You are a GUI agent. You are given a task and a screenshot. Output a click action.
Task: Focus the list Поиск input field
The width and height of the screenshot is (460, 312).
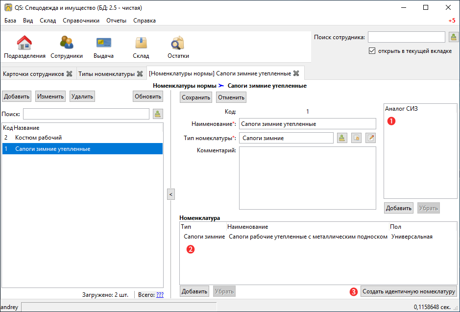click(x=86, y=114)
